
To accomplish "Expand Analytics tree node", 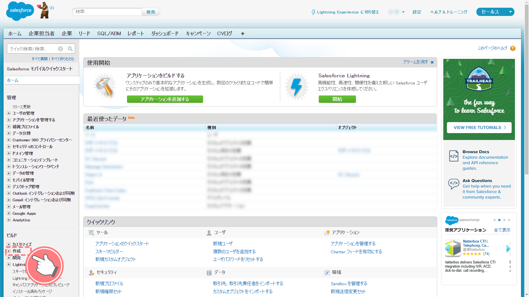I will (x=9, y=220).
